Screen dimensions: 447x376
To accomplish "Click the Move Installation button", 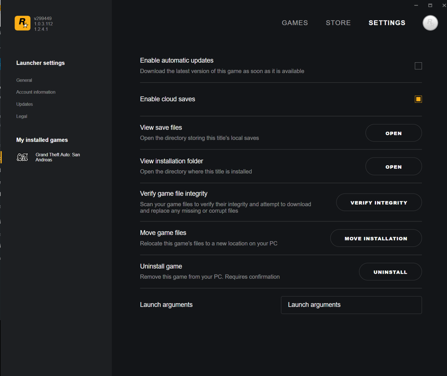I will pos(376,238).
